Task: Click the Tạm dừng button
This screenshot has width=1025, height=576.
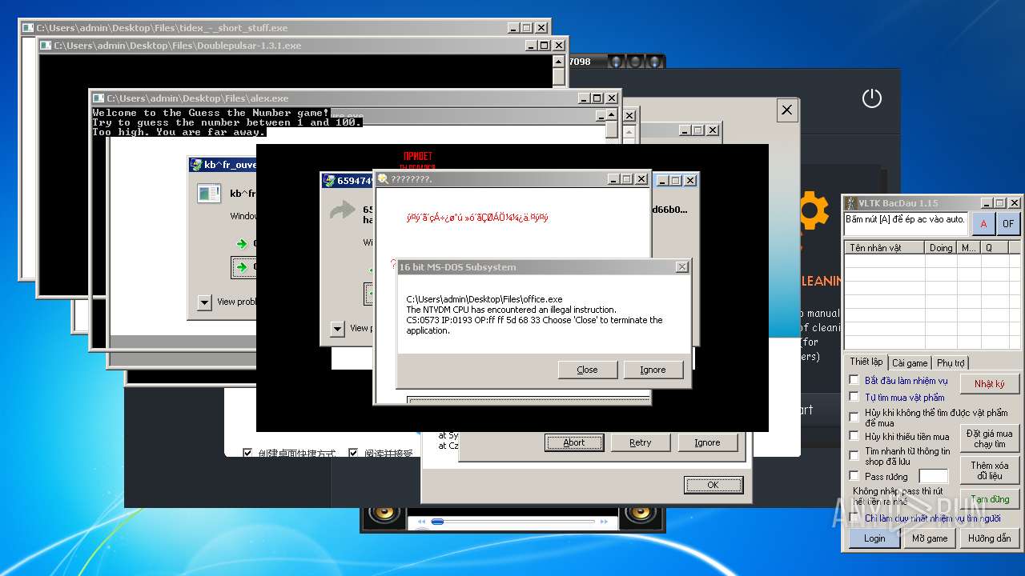Action: 990,499
